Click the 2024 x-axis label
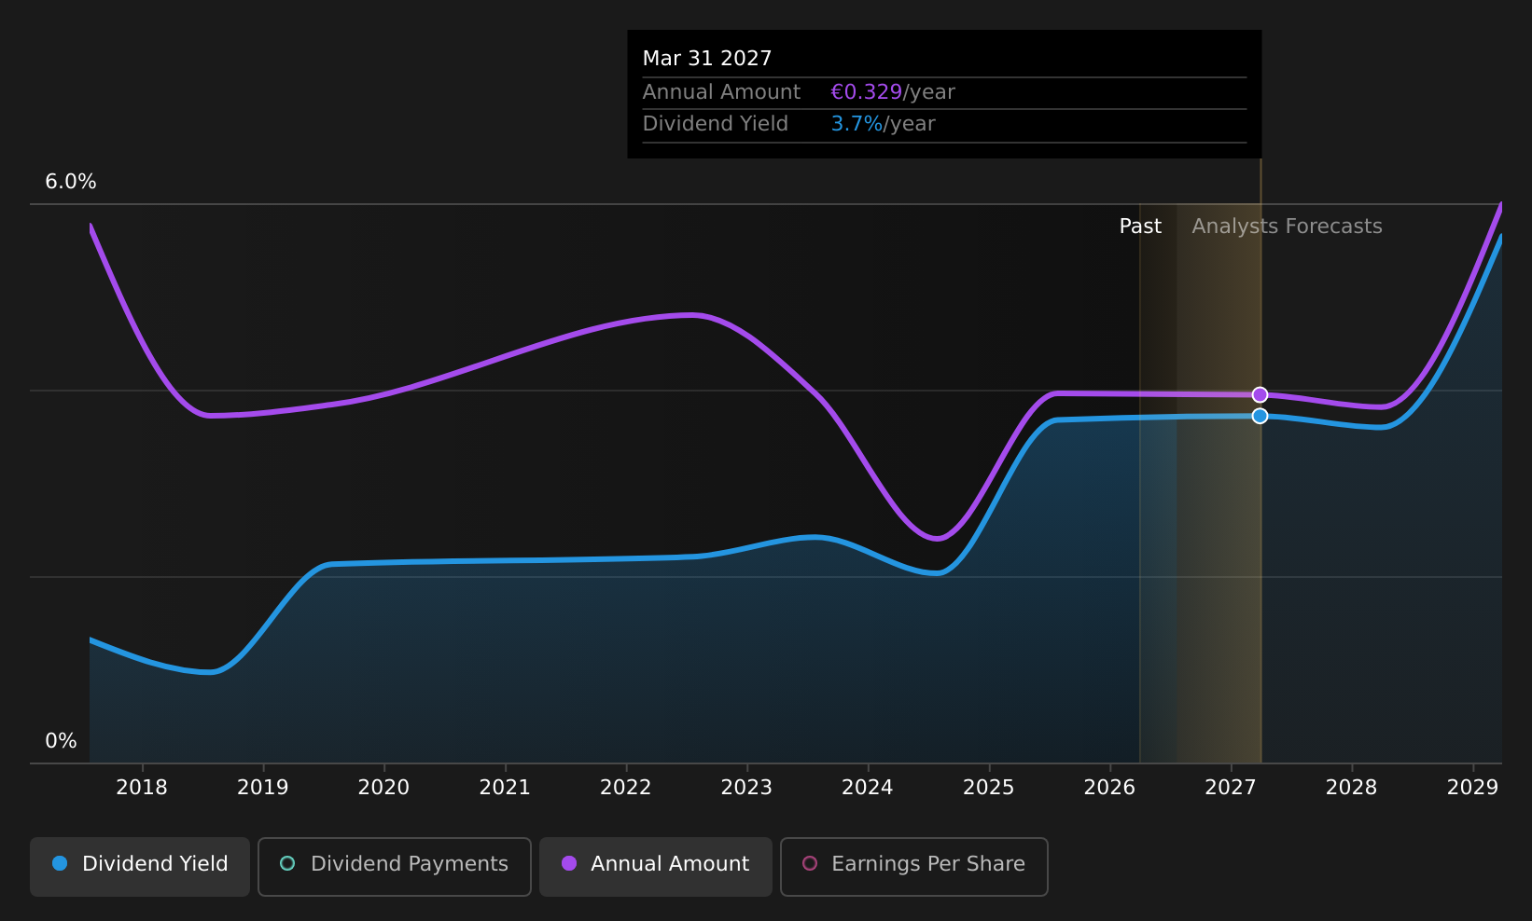1532x921 pixels. 868,788
